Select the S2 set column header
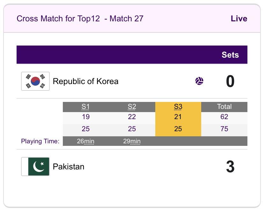Screen dimensions: 264x214 point(132,107)
